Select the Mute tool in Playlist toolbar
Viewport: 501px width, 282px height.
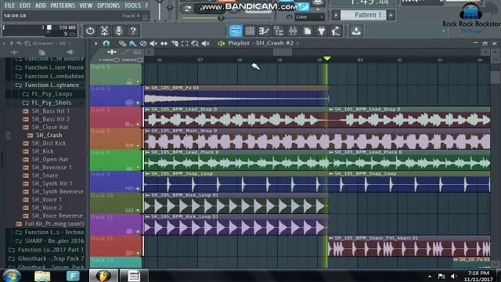153,44
